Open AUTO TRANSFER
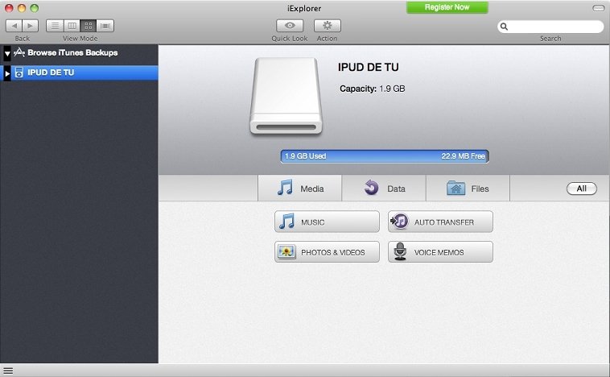The width and height of the screenshot is (610, 377). (x=440, y=222)
